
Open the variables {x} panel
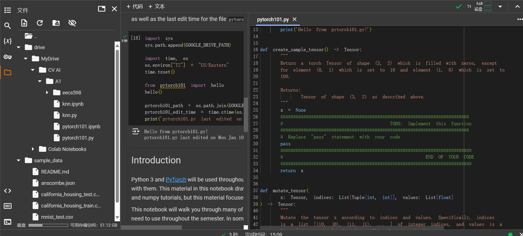[x=8, y=41]
